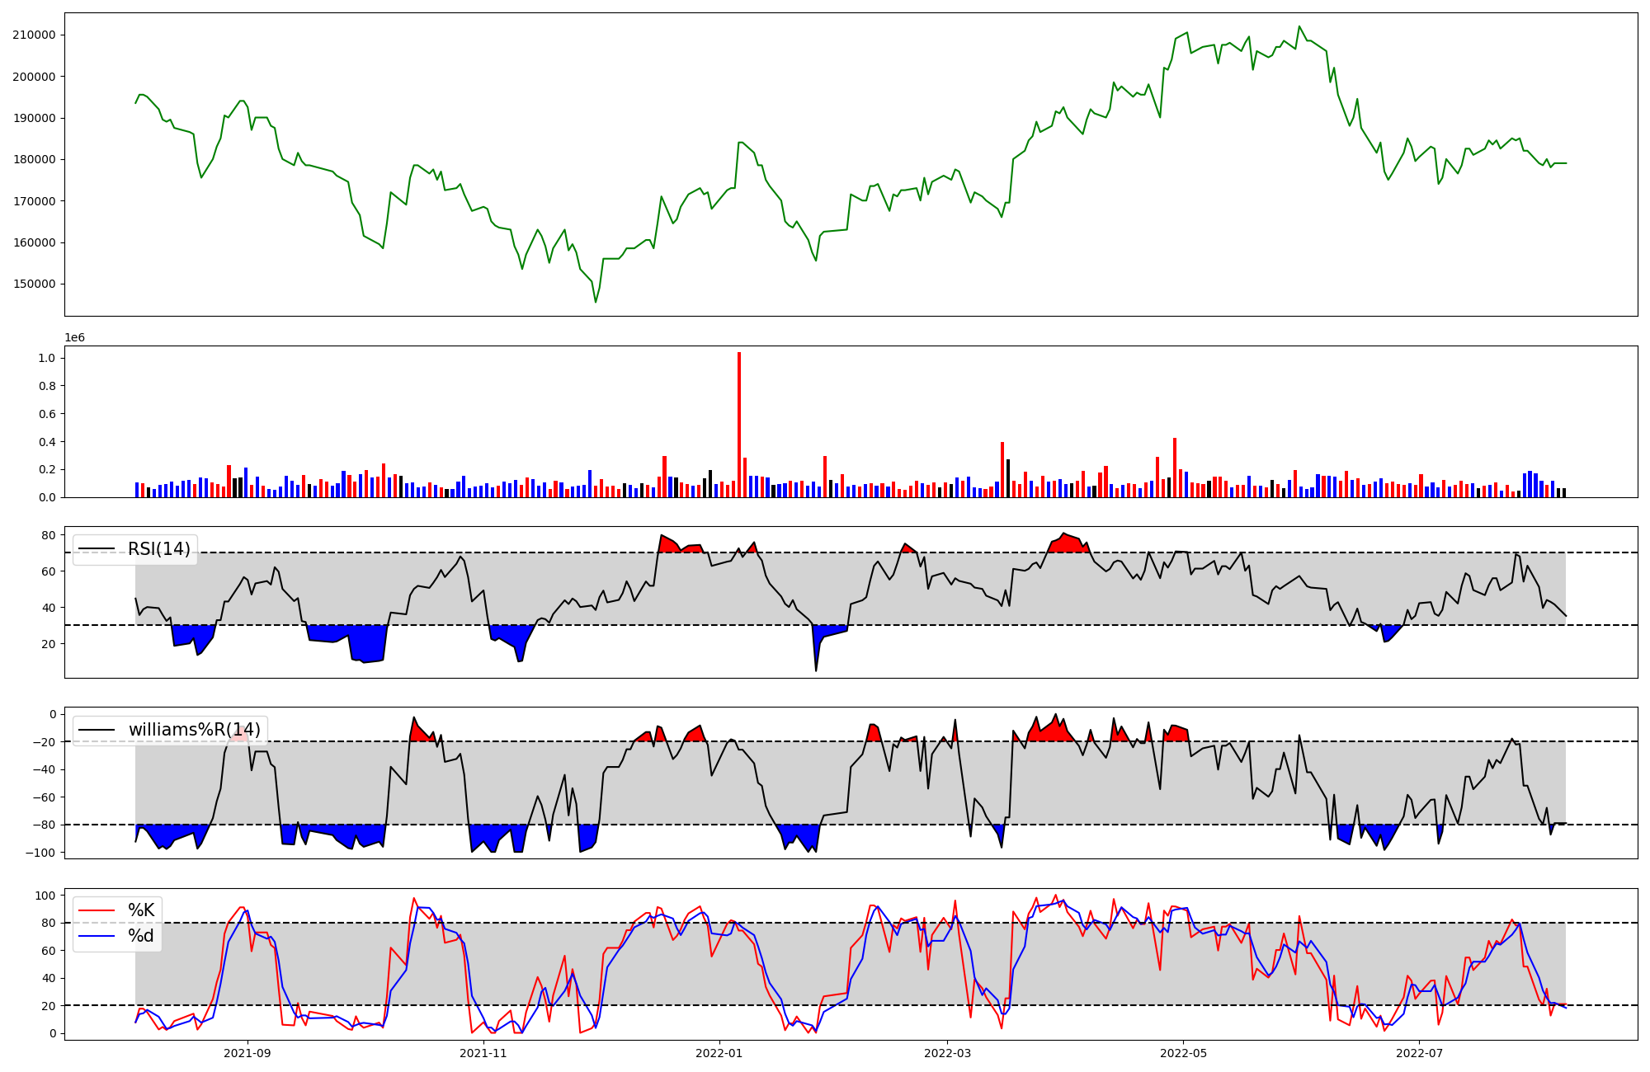The height and width of the screenshot is (1072, 1650).
Task: Click the 2022-01 date tick label
Action: tap(719, 1053)
